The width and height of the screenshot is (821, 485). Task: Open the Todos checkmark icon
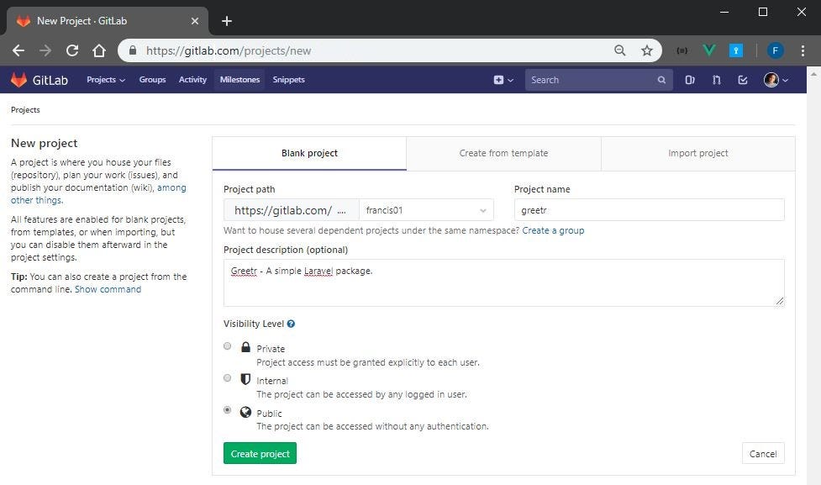[x=743, y=80]
